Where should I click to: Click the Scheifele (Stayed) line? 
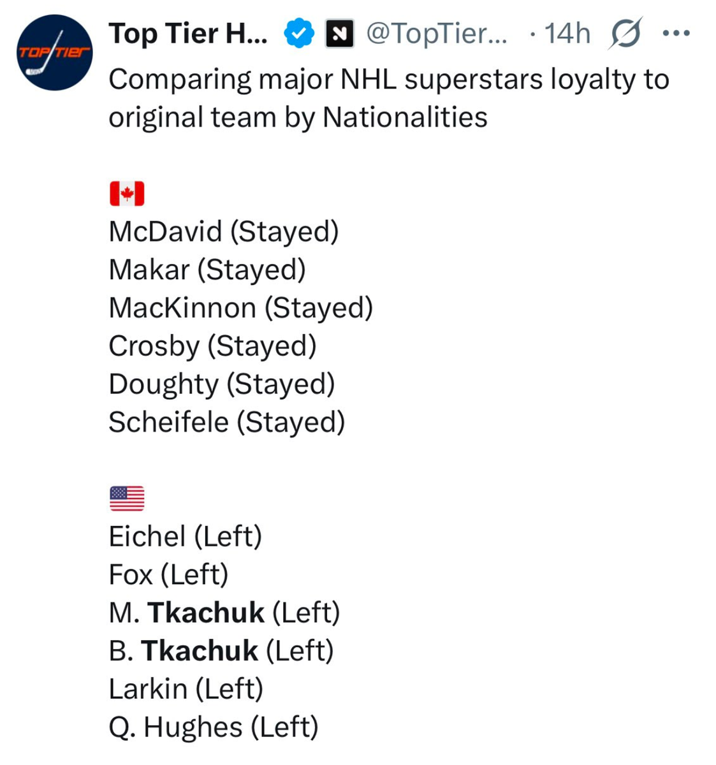227,422
